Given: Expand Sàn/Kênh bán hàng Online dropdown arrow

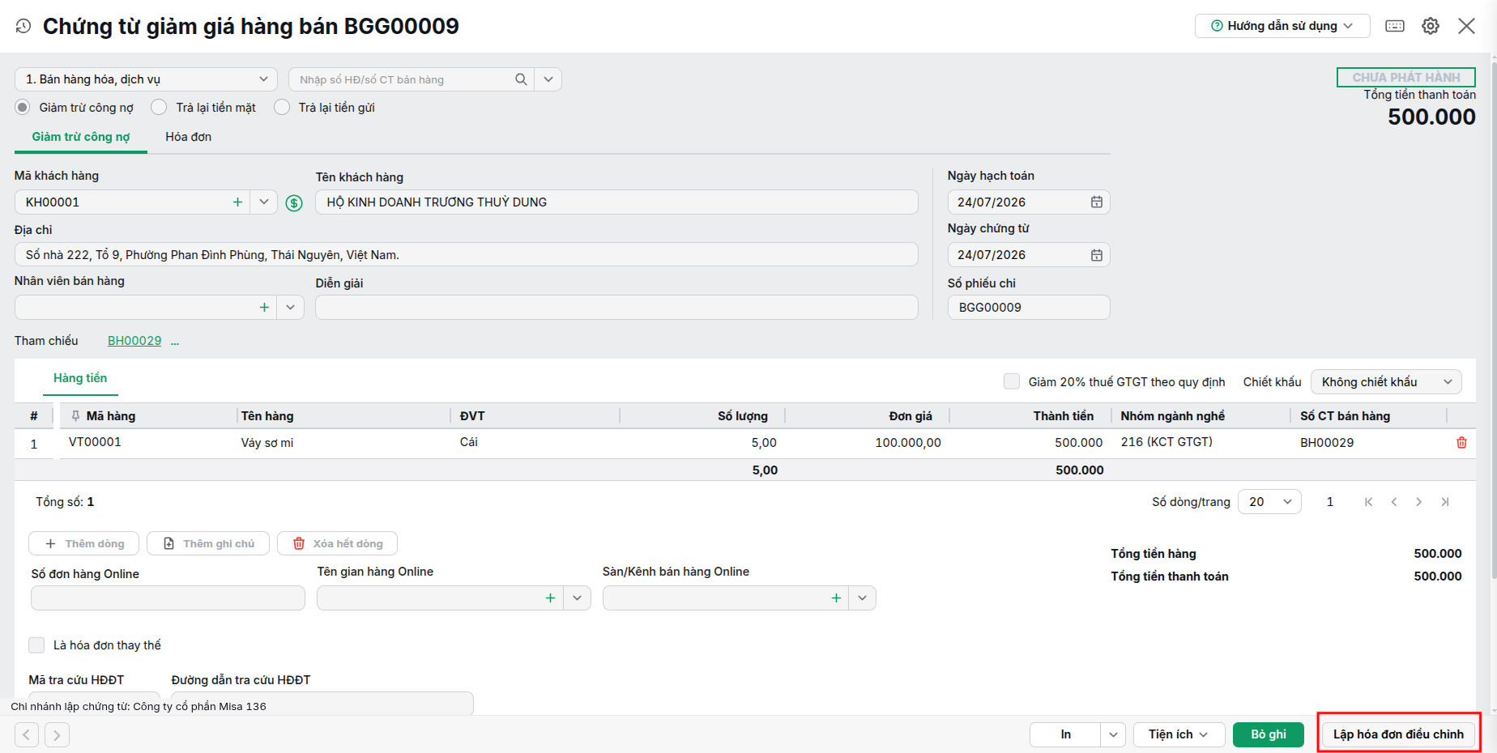Looking at the screenshot, I should (x=863, y=598).
